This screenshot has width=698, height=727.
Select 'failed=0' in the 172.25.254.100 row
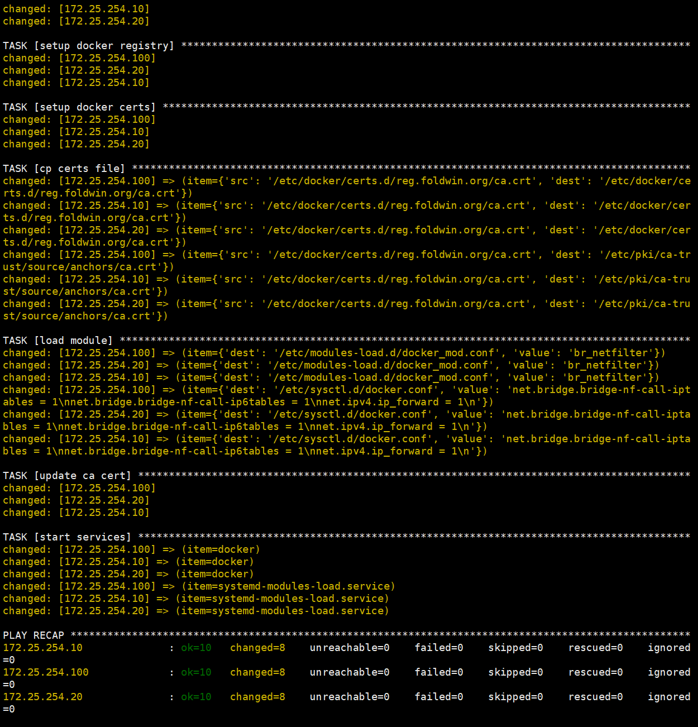[x=439, y=672]
